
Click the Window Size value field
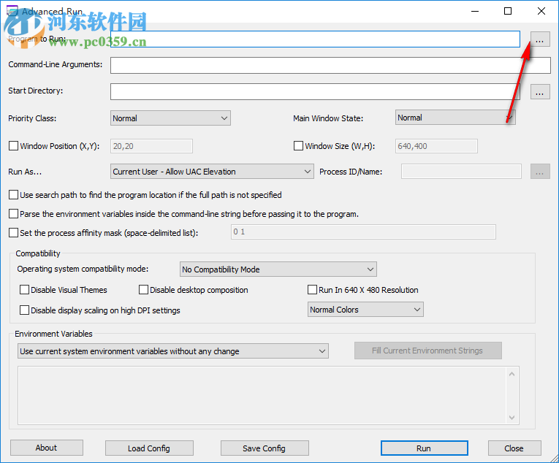tap(436, 146)
